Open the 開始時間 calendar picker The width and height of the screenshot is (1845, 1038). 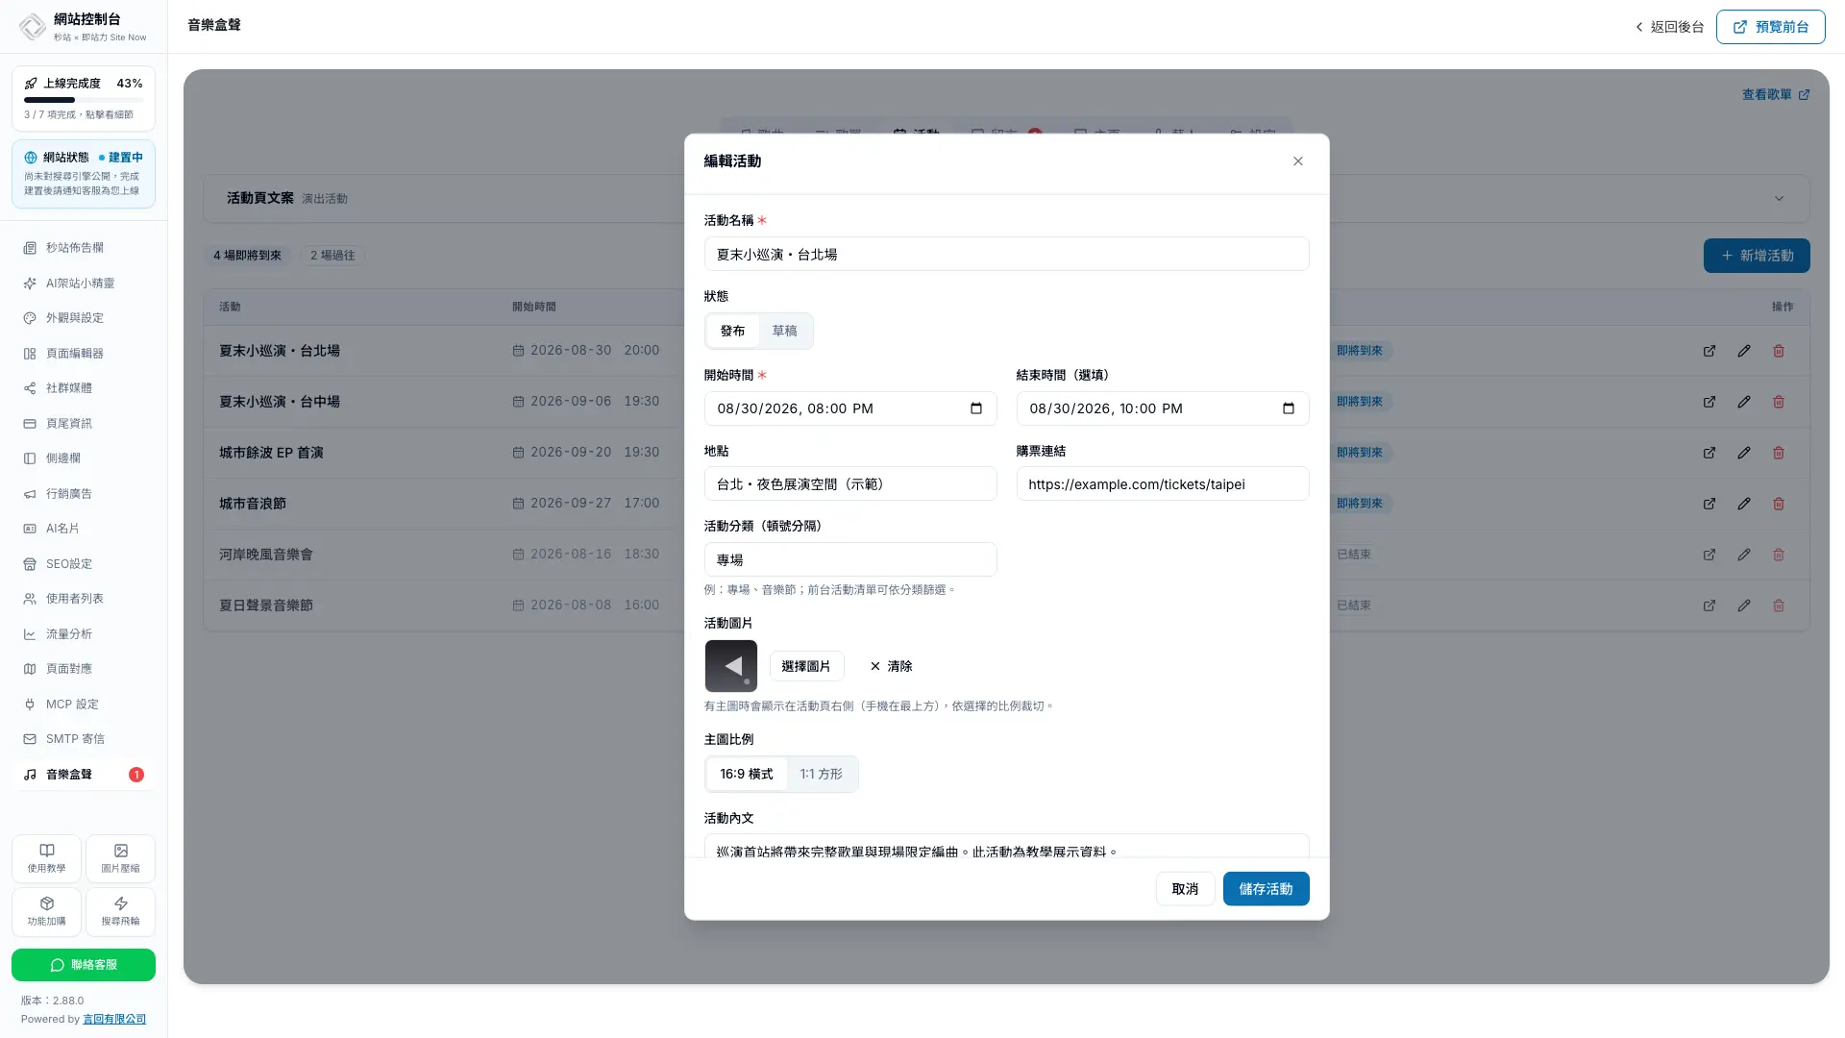(x=975, y=408)
